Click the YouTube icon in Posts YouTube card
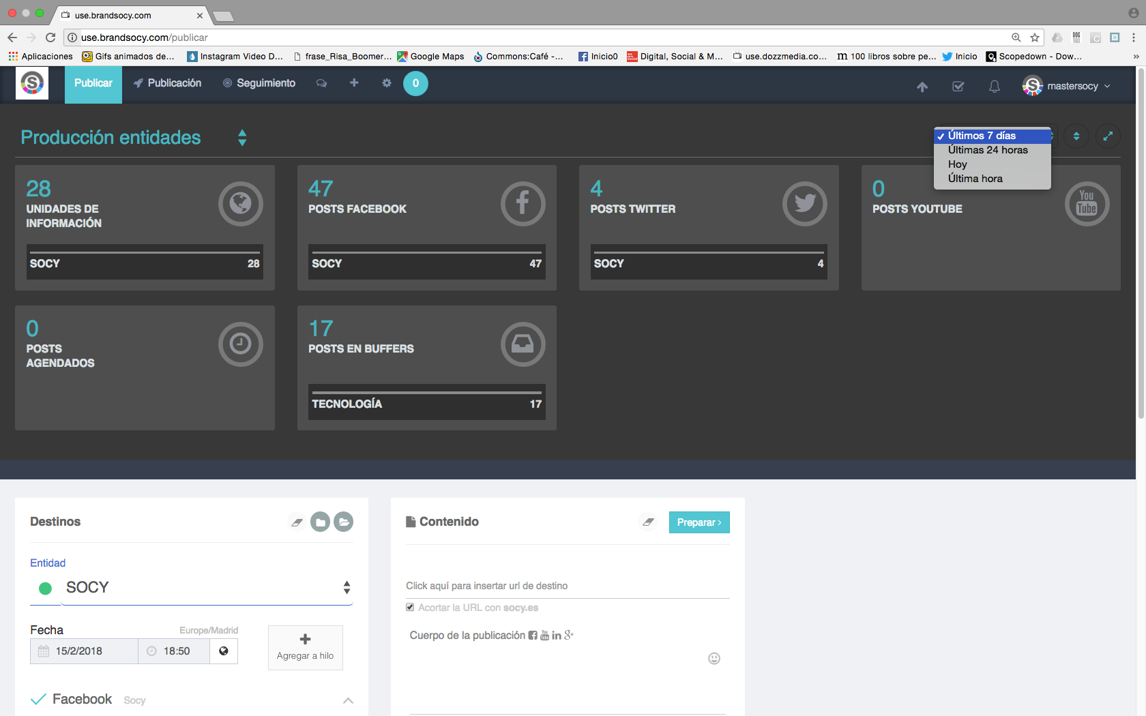The width and height of the screenshot is (1146, 716). tap(1087, 203)
